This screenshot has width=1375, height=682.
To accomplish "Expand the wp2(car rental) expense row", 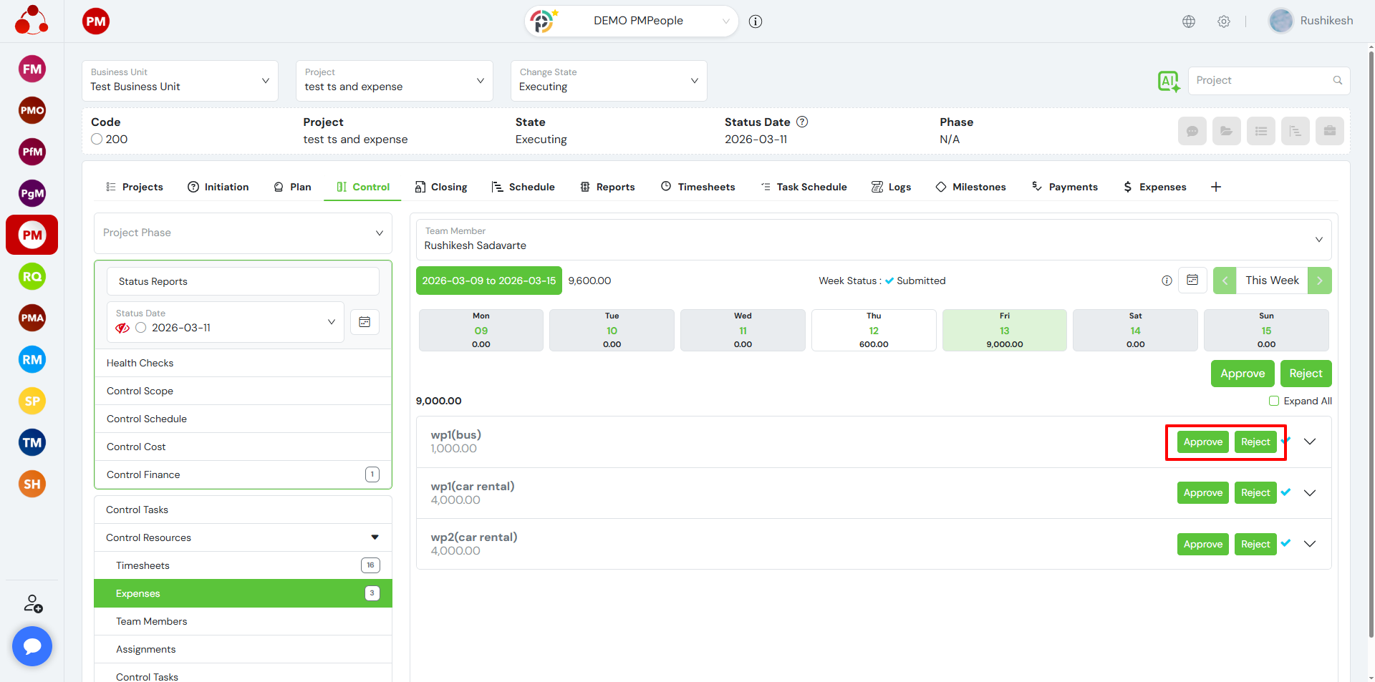I will point(1310,544).
